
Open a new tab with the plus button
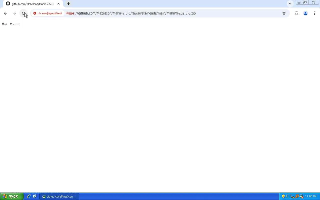pyautogui.click(x=68, y=4)
